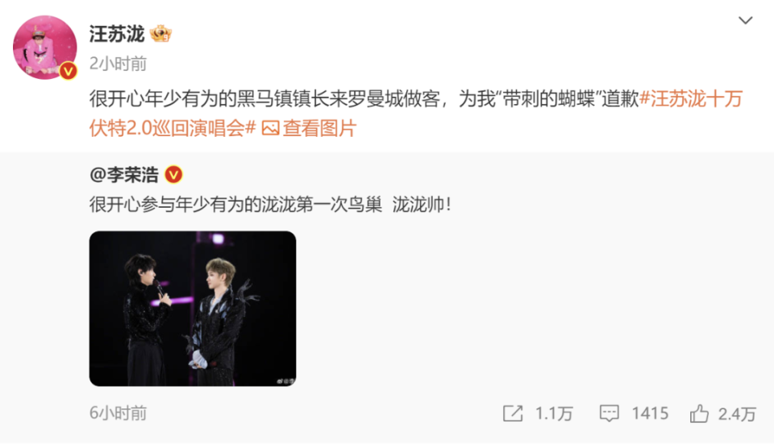Viewport: 774px width, 448px height.
Task: Open the @李荣浩 mention
Action: [x=124, y=175]
